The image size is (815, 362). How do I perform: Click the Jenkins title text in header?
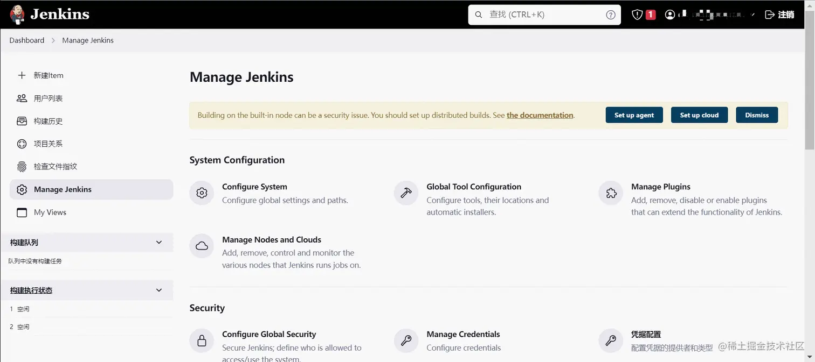click(x=60, y=14)
